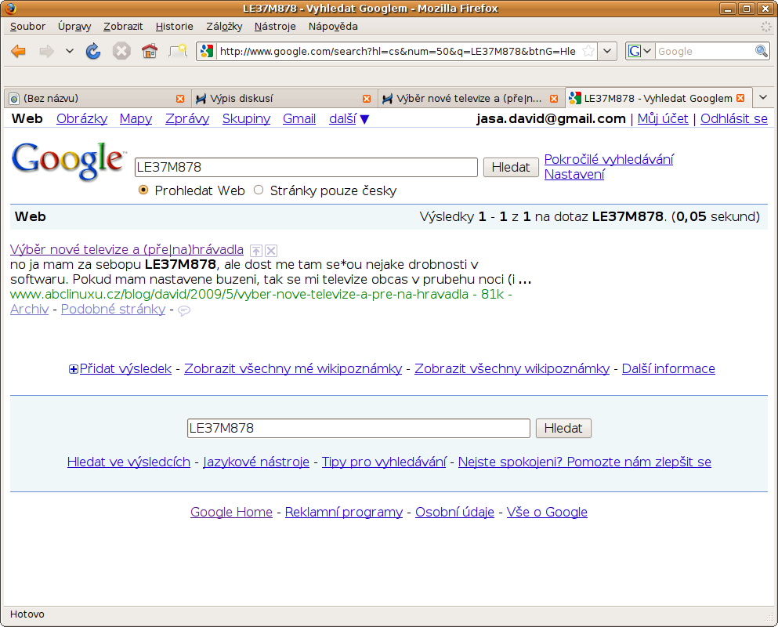The height and width of the screenshot is (627, 778).
Task: Open a new tab with the toolbar icon
Action: [x=178, y=51]
